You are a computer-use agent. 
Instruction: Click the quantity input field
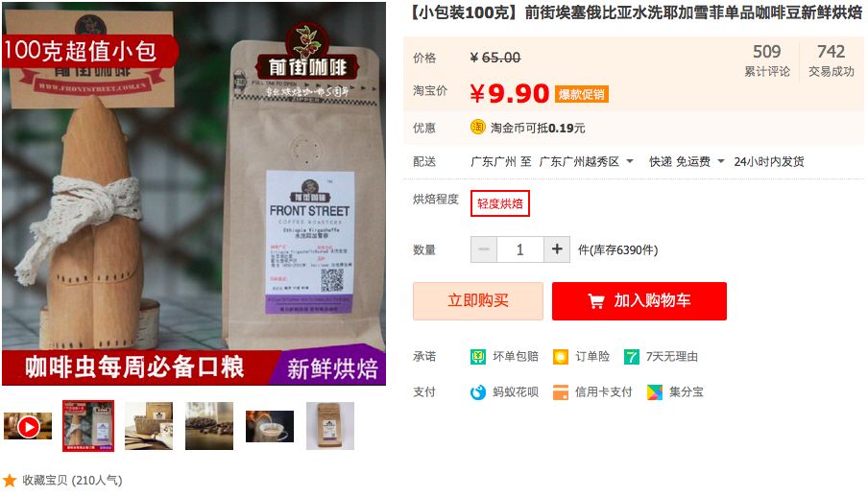(520, 249)
